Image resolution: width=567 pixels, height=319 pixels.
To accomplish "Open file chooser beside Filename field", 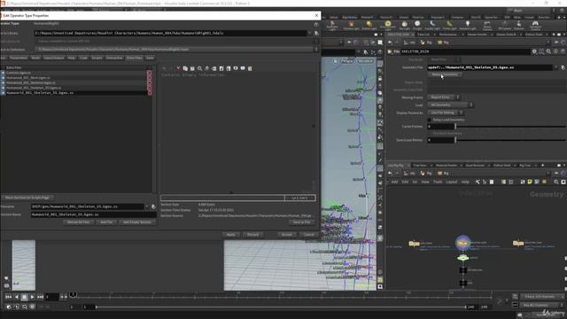I will pyautogui.click(x=153, y=206).
